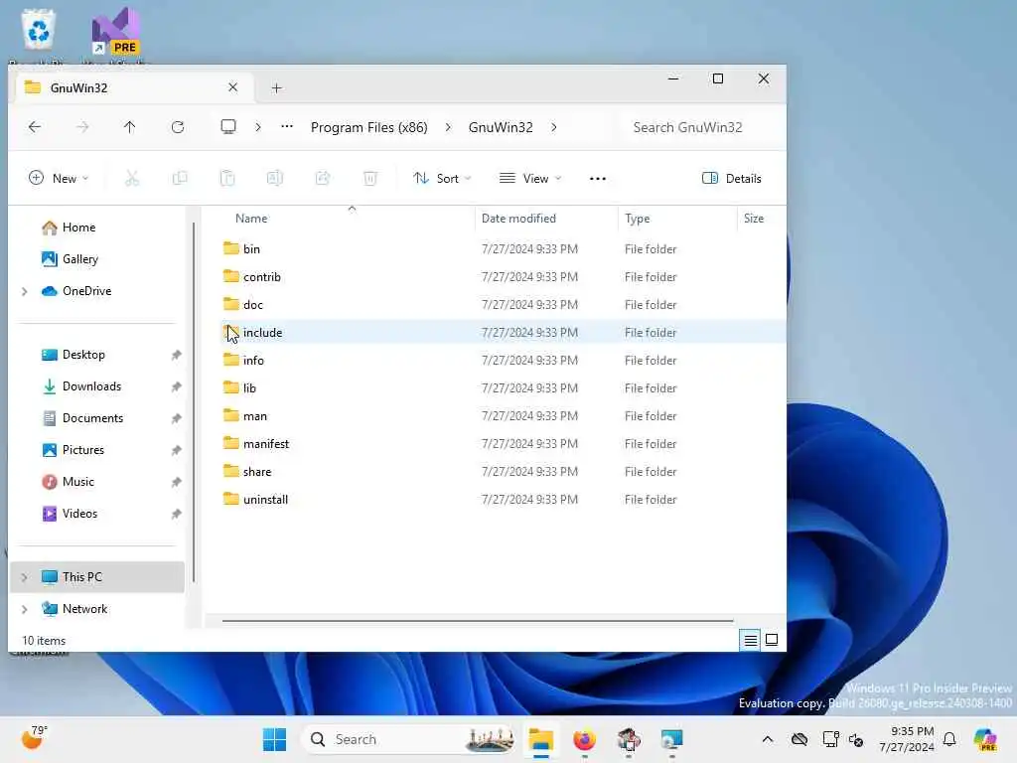Show hidden system tray icons
The image size is (1017, 763).
tap(768, 739)
